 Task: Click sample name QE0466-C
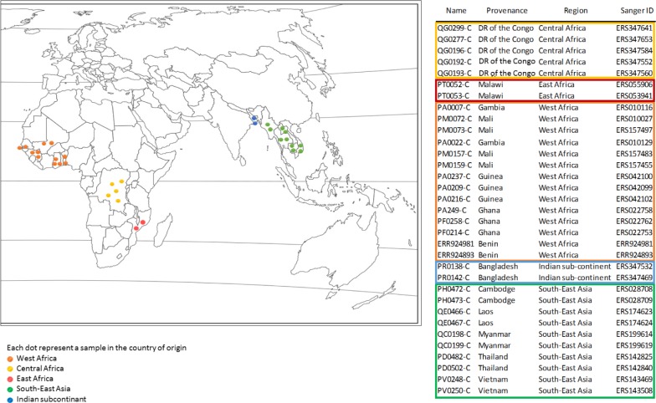454,311
